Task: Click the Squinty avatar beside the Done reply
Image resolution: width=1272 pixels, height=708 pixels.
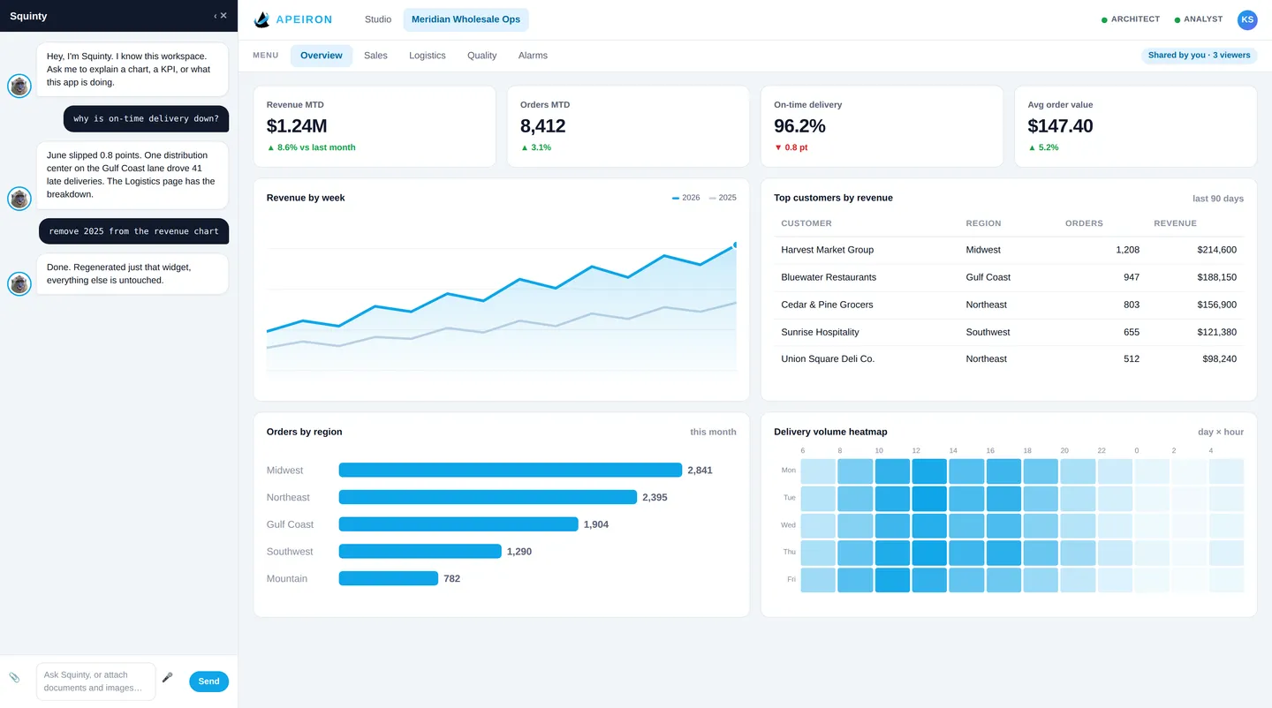Action: (x=19, y=283)
